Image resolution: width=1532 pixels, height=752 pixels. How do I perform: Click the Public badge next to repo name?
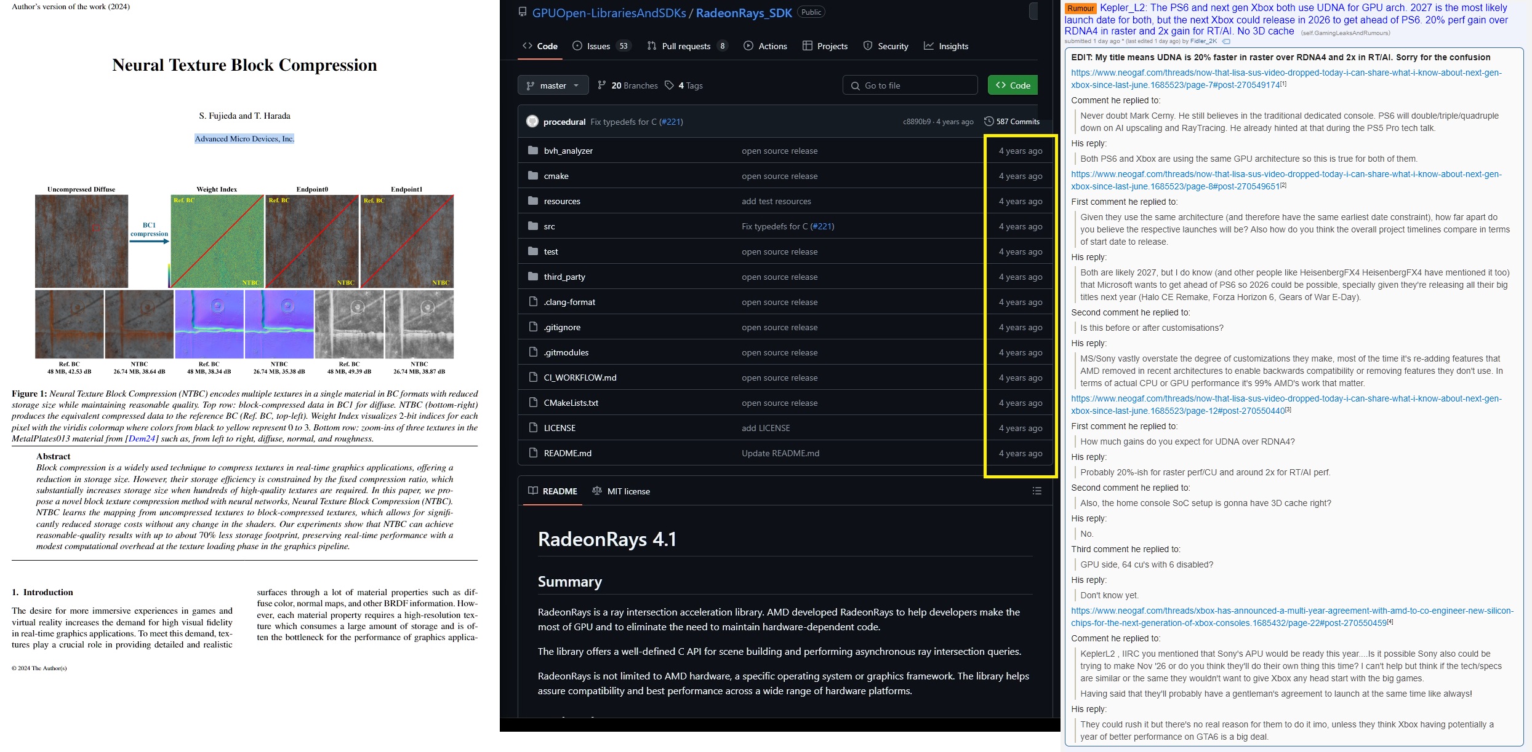point(811,12)
